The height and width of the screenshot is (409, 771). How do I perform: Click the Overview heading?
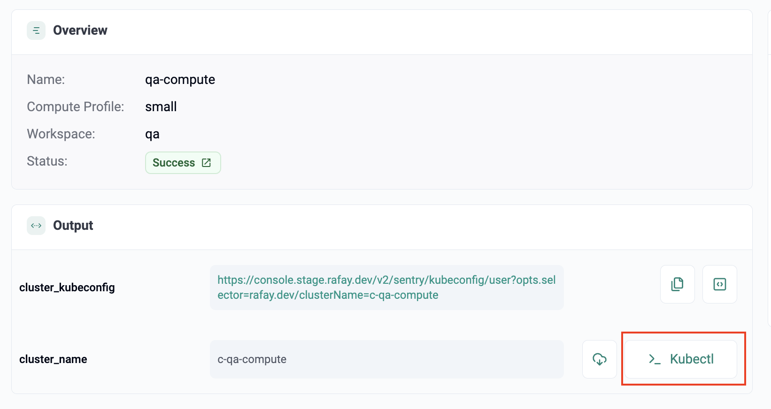(x=80, y=30)
